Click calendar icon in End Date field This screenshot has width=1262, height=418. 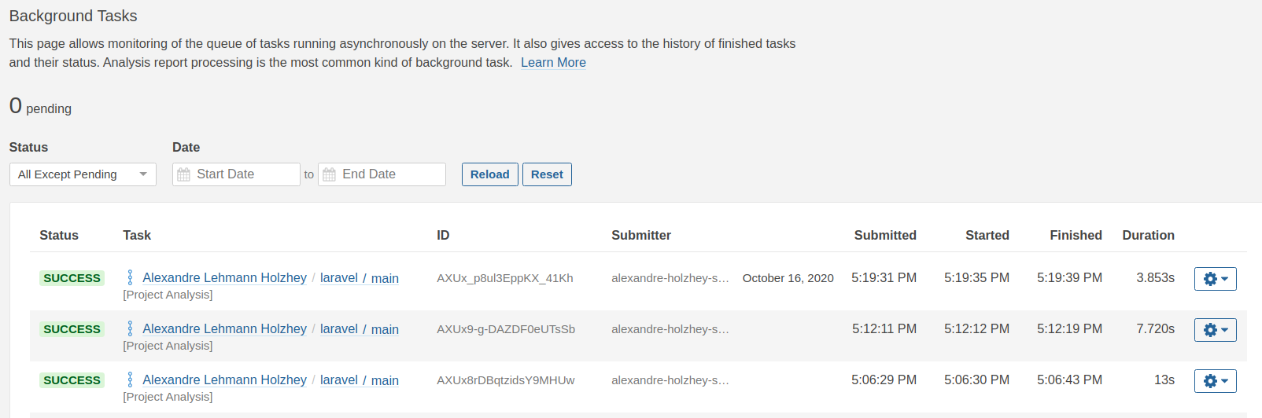point(329,174)
